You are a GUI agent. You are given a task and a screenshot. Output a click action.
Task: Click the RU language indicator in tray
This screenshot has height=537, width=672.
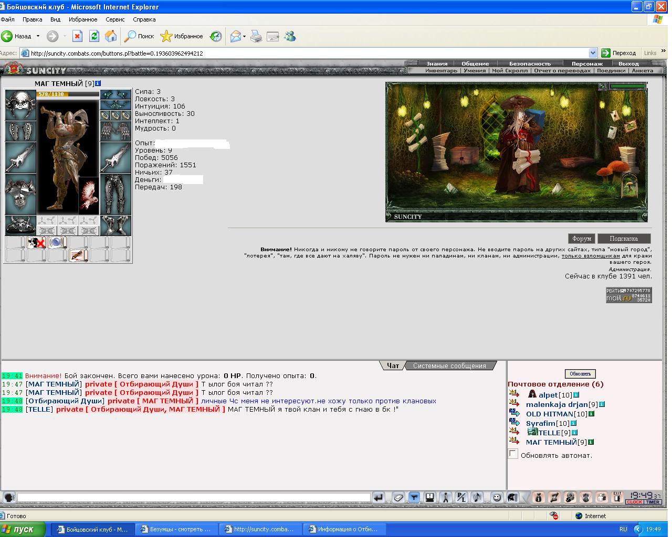pos(623,529)
